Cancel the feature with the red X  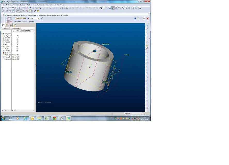(148, 18)
